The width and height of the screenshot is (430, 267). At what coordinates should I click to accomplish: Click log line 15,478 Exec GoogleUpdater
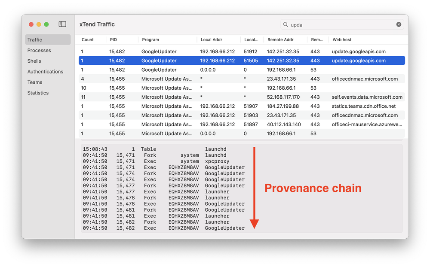[x=164, y=204]
